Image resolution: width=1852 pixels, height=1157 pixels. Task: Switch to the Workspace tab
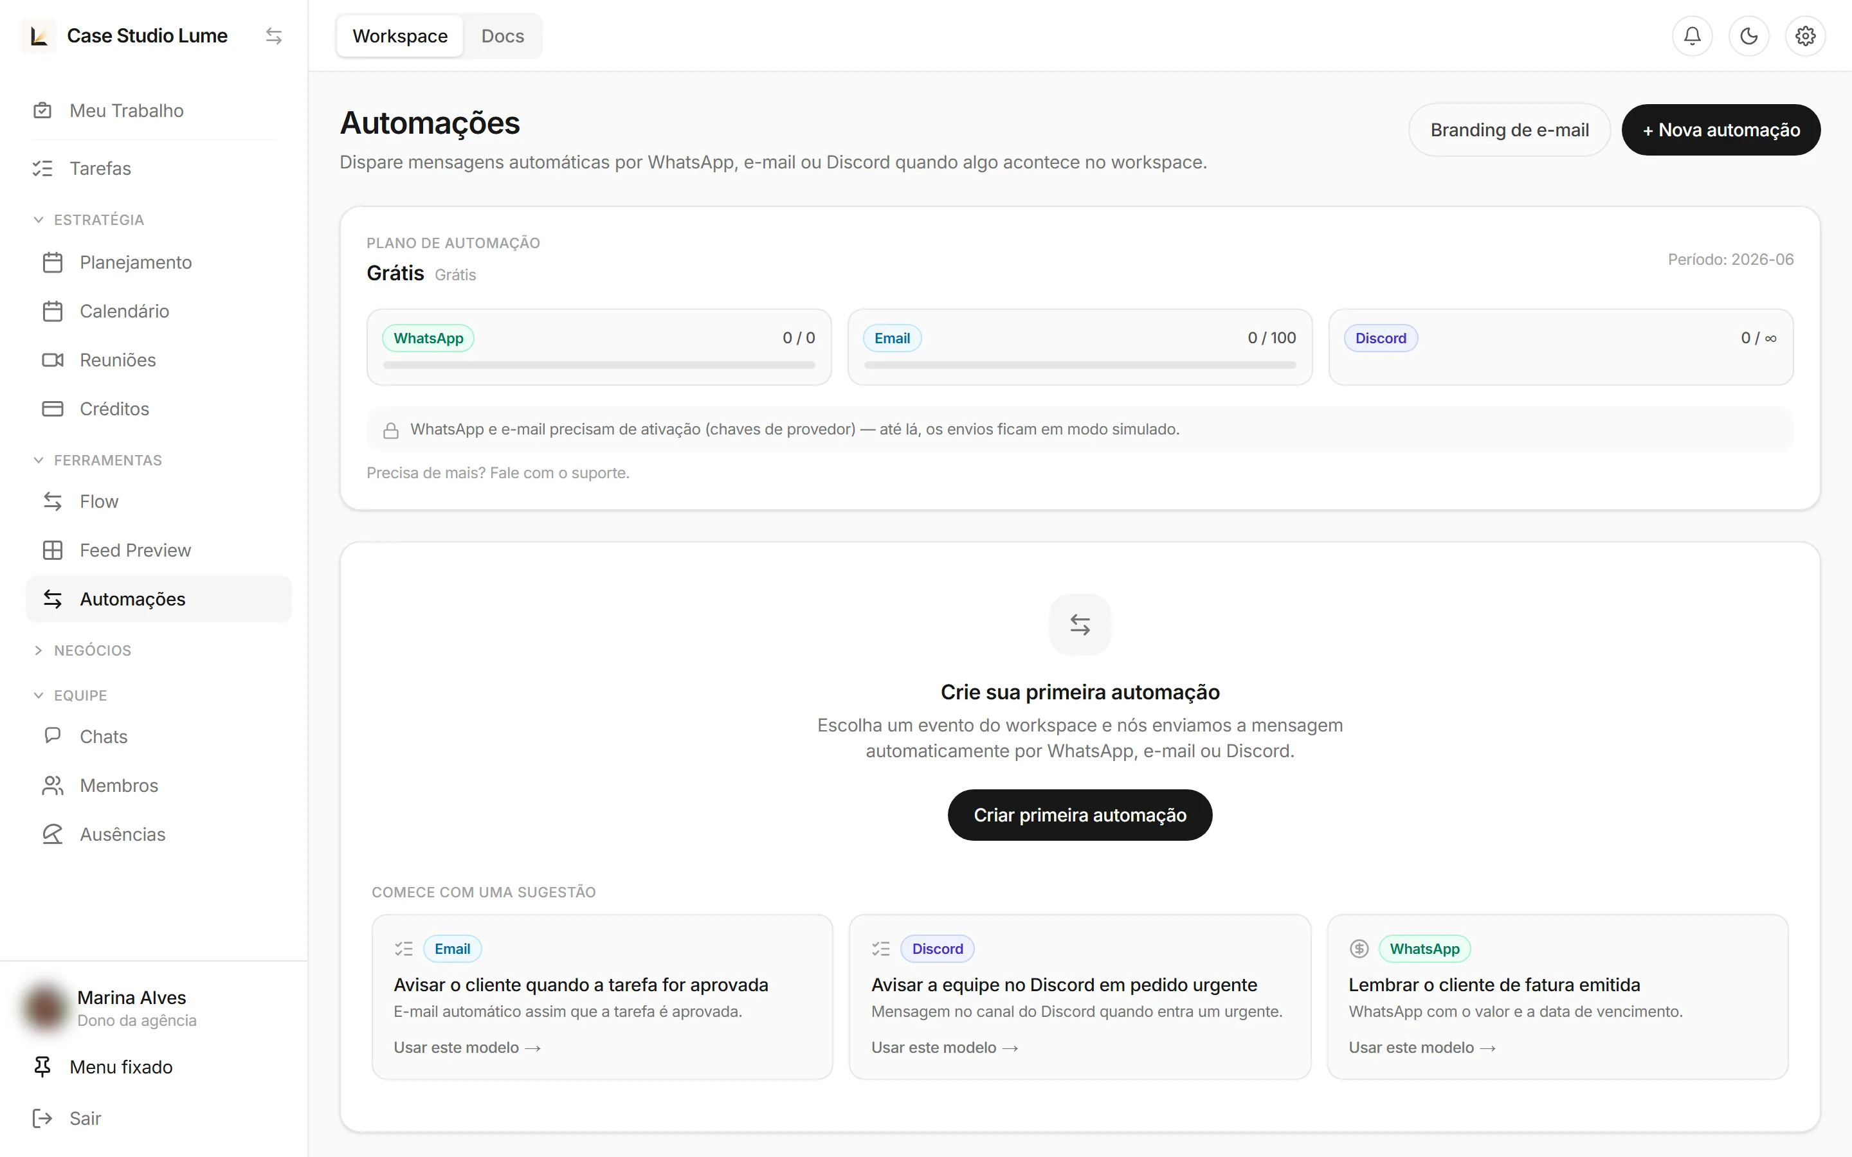pyautogui.click(x=400, y=36)
